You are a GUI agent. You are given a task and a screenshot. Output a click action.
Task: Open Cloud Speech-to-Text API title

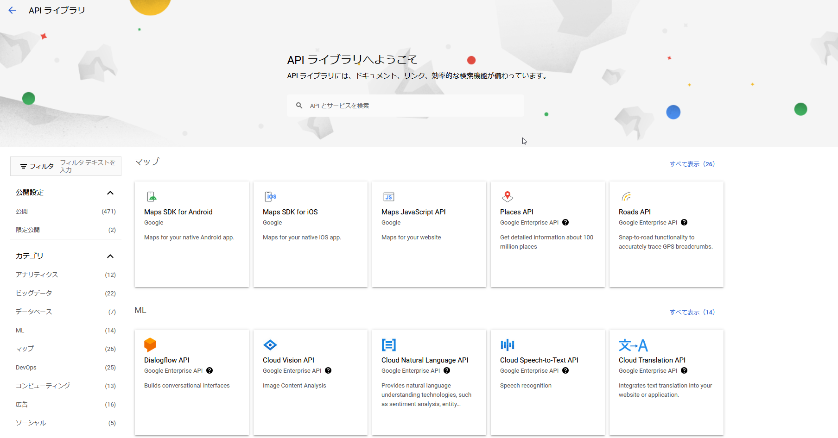point(539,360)
